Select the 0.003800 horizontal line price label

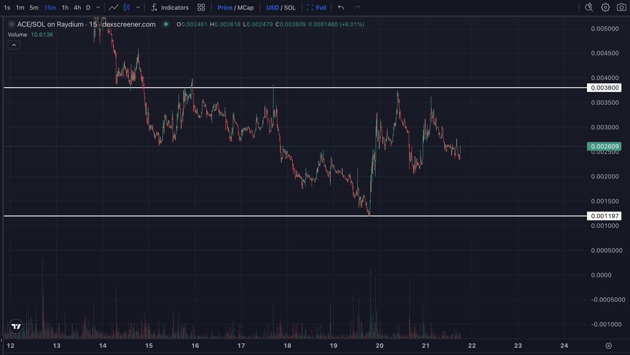tap(604, 88)
